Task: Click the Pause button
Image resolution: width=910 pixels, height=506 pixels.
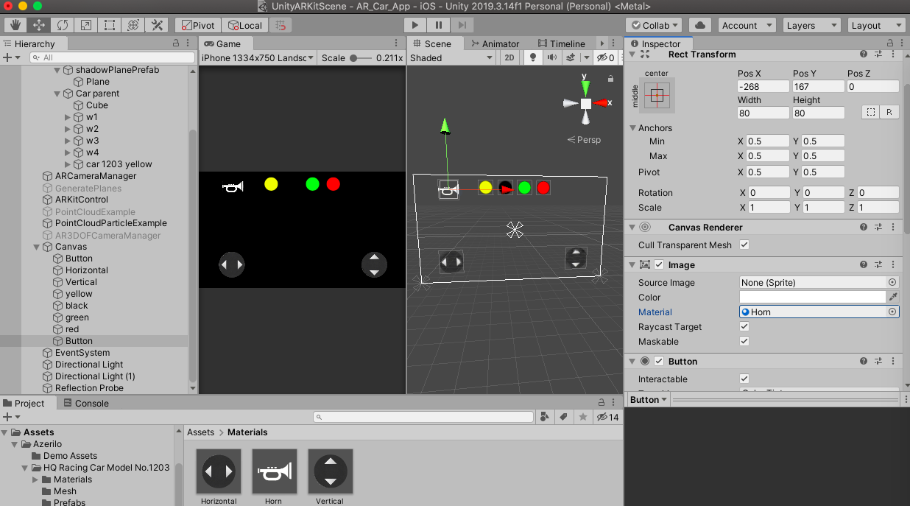Action: click(438, 25)
